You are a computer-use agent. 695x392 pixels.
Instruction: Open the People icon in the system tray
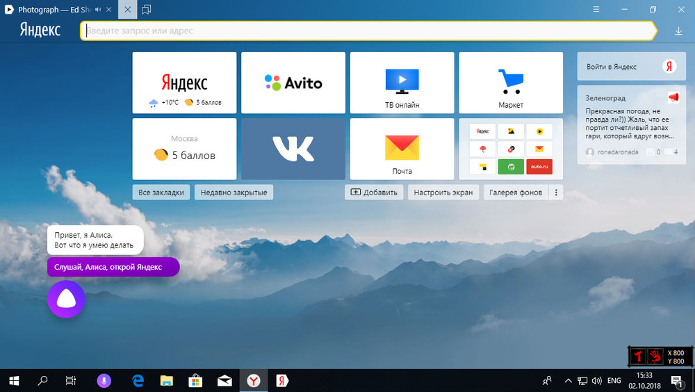tap(548, 380)
